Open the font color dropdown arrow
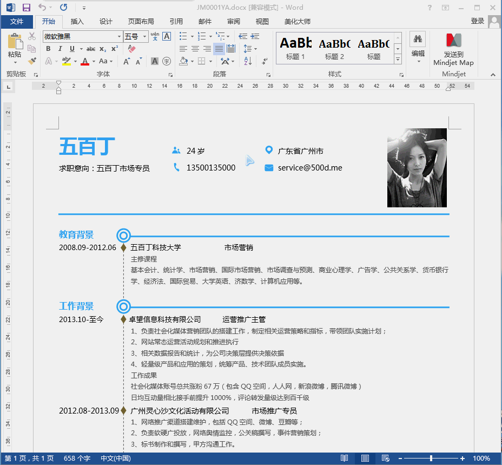502x465 pixels. pos(94,61)
